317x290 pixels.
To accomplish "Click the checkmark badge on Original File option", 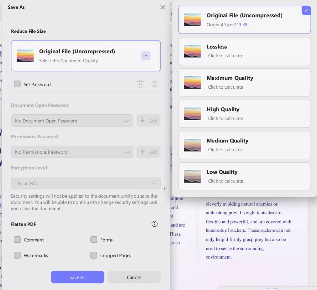I will coord(306,10).
